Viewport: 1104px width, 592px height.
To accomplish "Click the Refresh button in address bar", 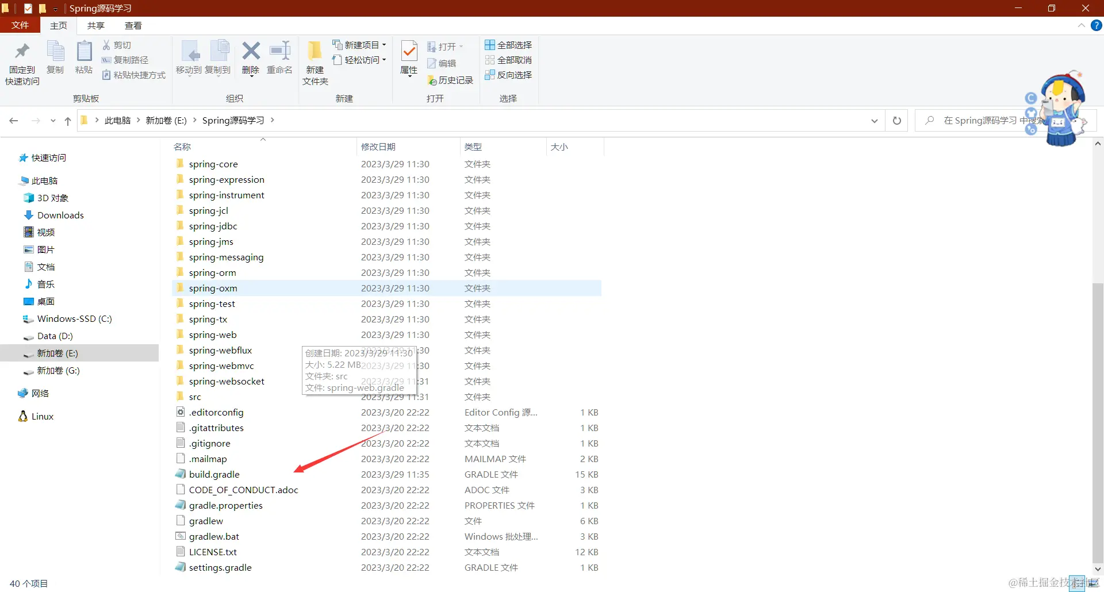I will tap(896, 121).
